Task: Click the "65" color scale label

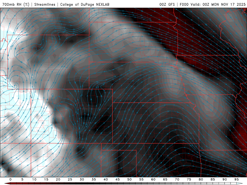Action: (165, 179)
